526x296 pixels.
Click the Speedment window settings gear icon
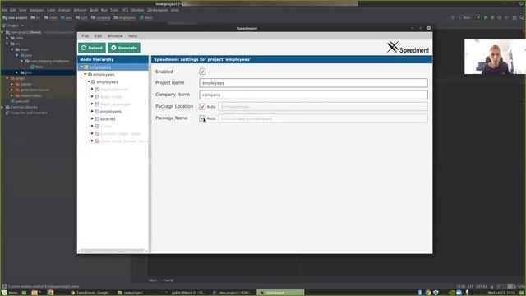(429, 28)
